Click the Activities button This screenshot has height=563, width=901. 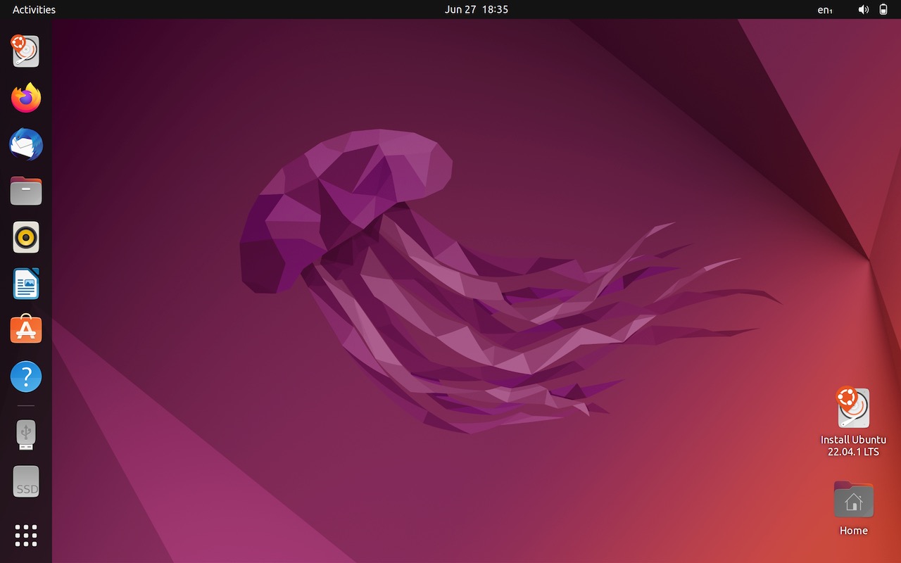point(34,9)
